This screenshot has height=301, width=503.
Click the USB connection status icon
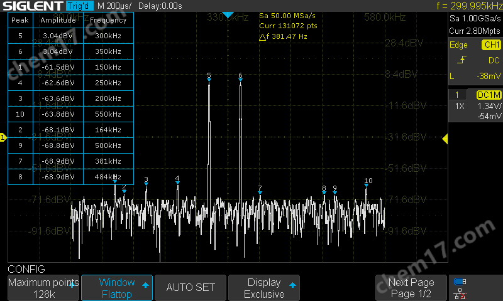(460, 282)
